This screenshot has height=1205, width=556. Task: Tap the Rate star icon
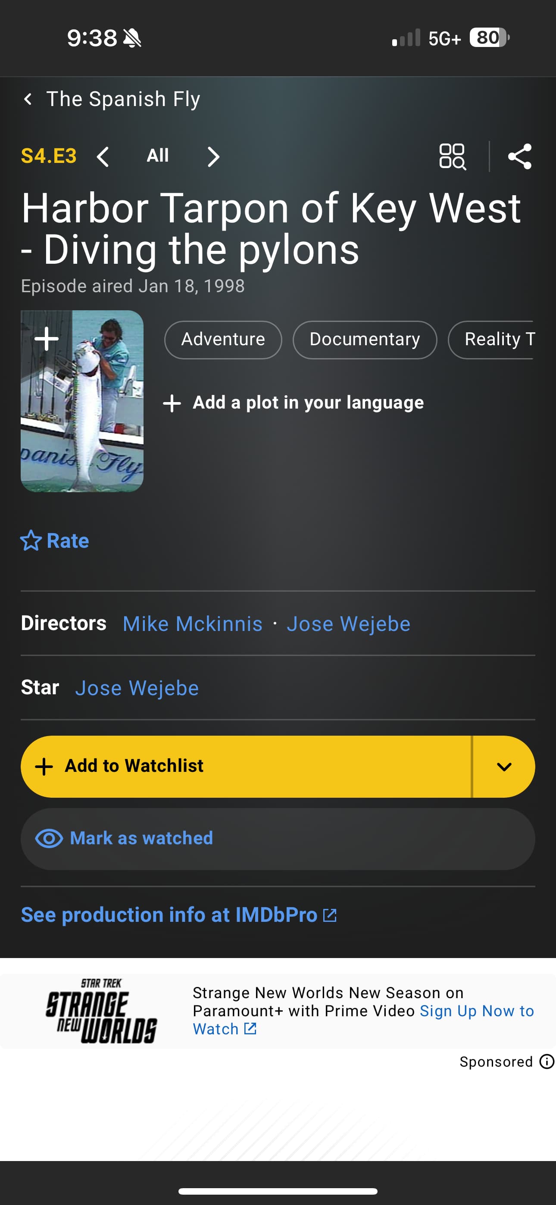coord(31,541)
